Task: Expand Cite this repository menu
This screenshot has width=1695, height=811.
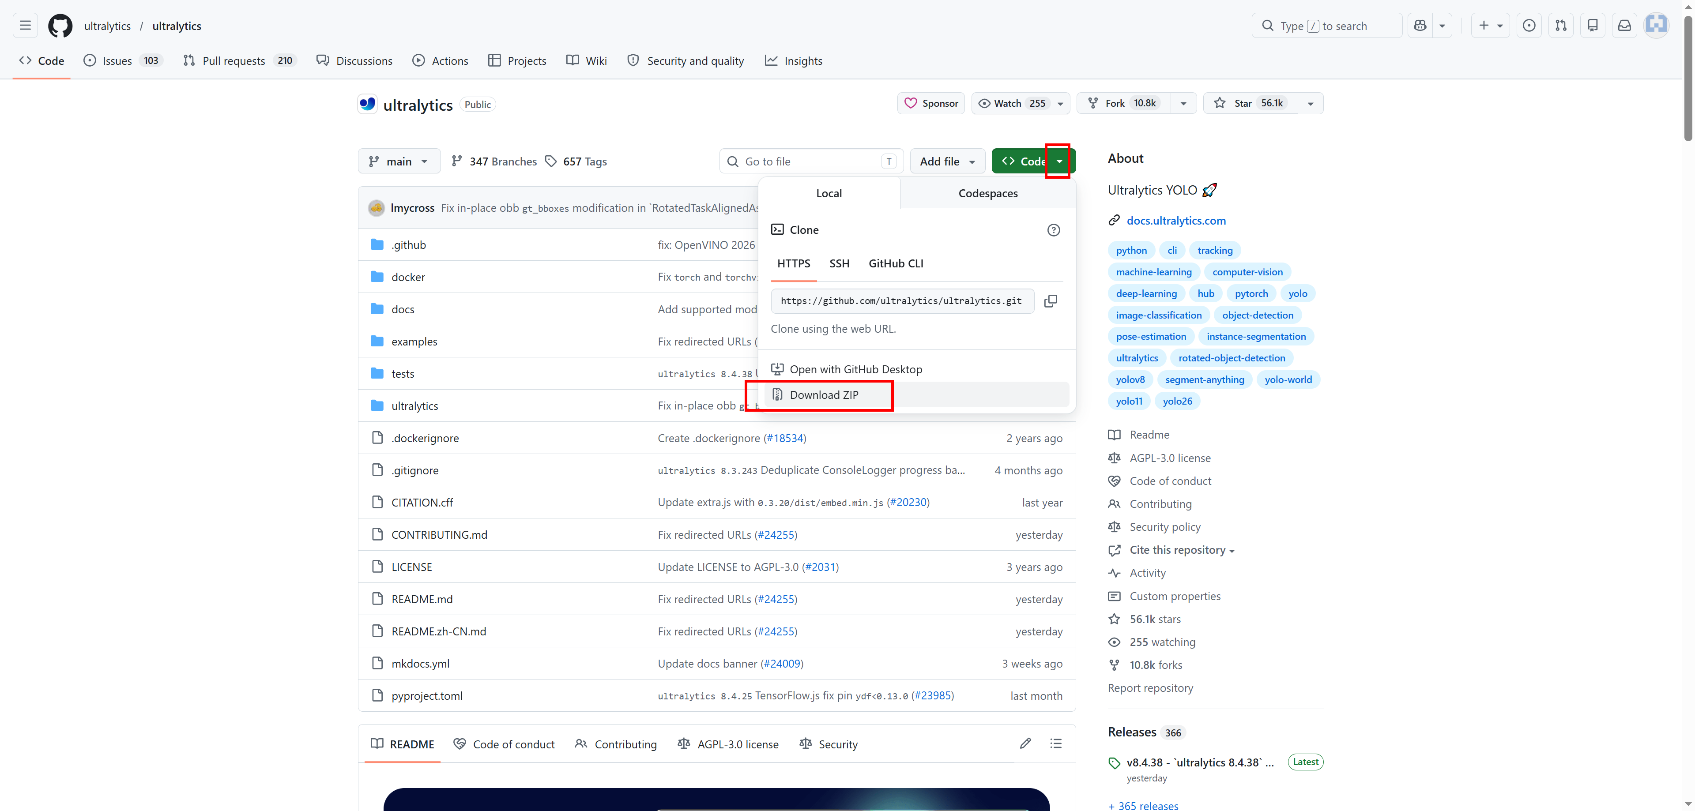Action: pos(1181,550)
